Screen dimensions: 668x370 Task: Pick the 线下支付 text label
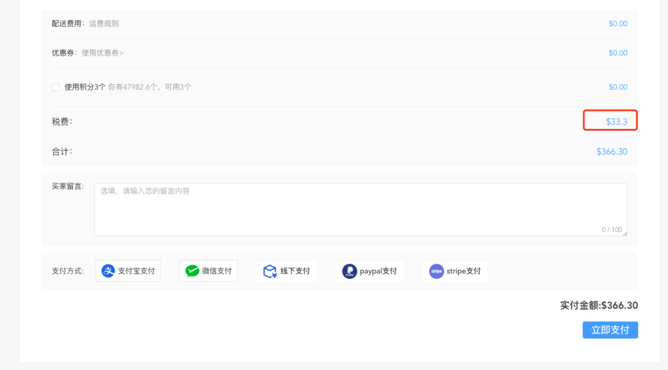[295, 271]
